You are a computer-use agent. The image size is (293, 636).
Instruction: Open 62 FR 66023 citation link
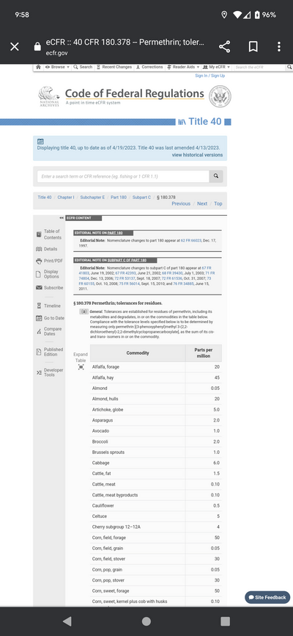coord(191,241)
